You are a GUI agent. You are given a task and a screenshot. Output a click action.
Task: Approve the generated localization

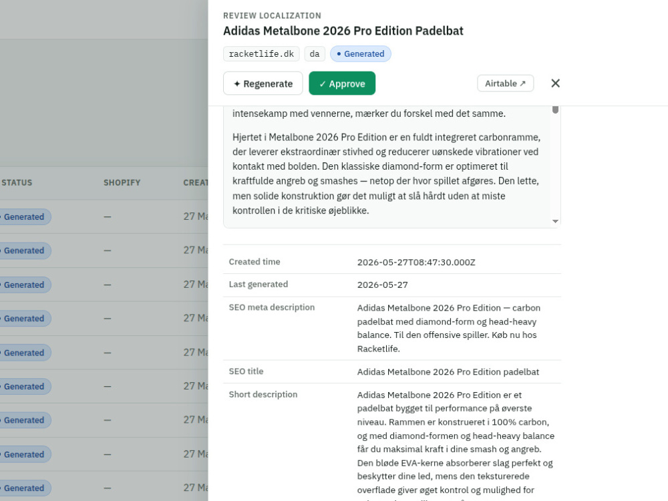(342, 83)
